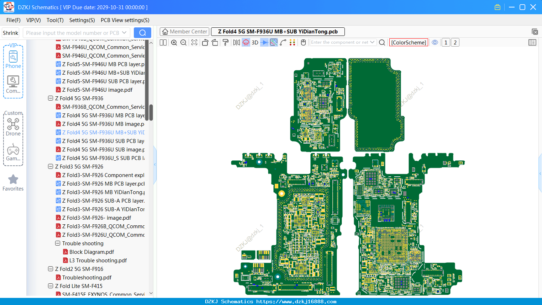Open the PCB View settings(S) menu
This screenshot has width=542, height=305.
tap(125, 20)
